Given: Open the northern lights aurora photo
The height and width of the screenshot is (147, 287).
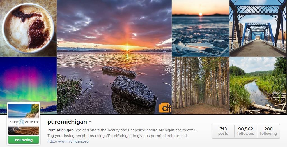Looking at the screenshot, I should click(28, 85).
